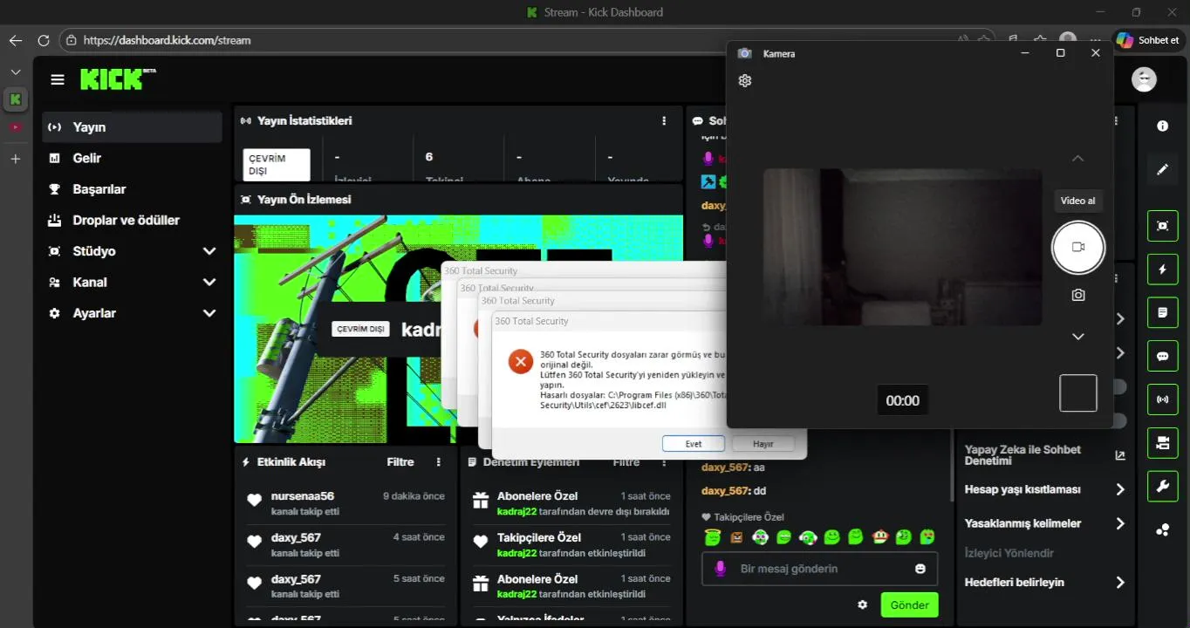Open Hesap yaşı kısıtlaması settings
This screenshot has width=1190, height=628.
tap(1045, 489)
